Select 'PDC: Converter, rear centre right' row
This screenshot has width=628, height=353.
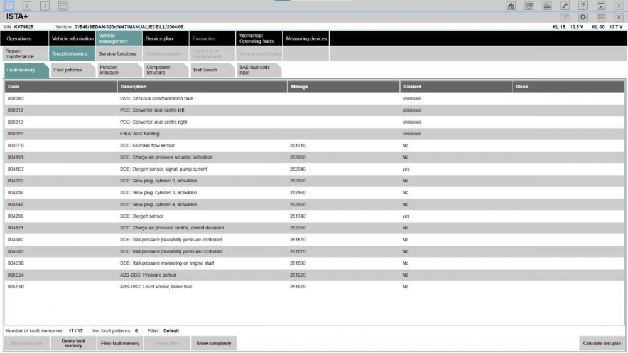pyautogui.click(x=315, y=122)
